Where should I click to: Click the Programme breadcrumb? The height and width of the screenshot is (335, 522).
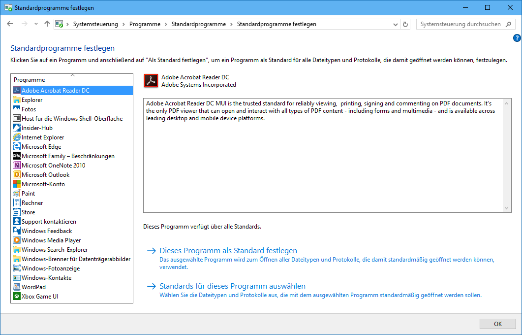click(x=145, y=24)
